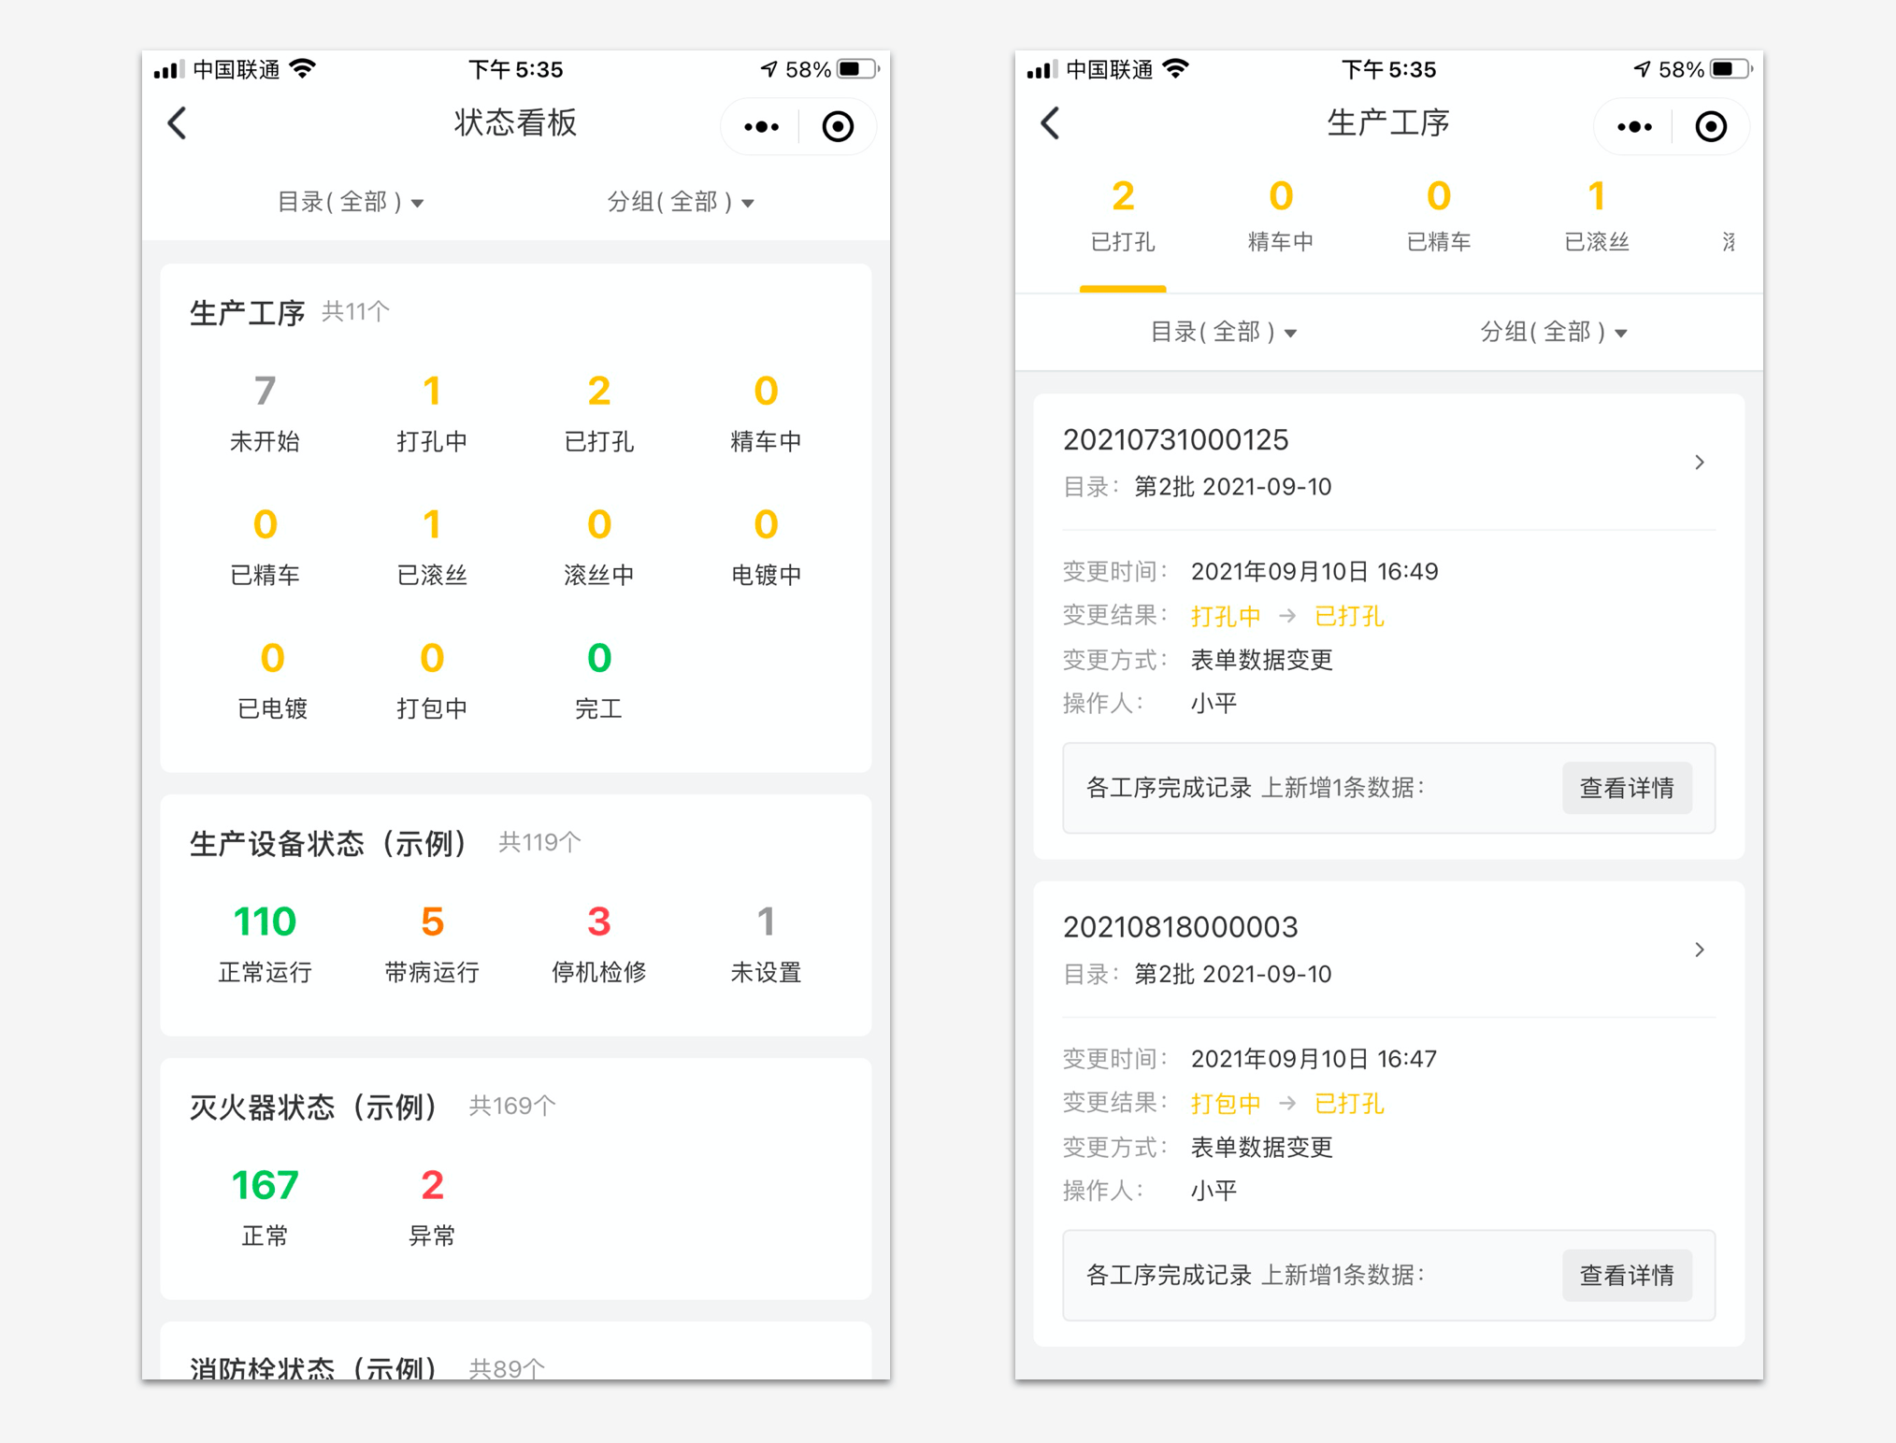Expand 分组(全部) dropdown on 状态看板
Viewport: 1896px width, 1443px height.
[x=681, y=202]
